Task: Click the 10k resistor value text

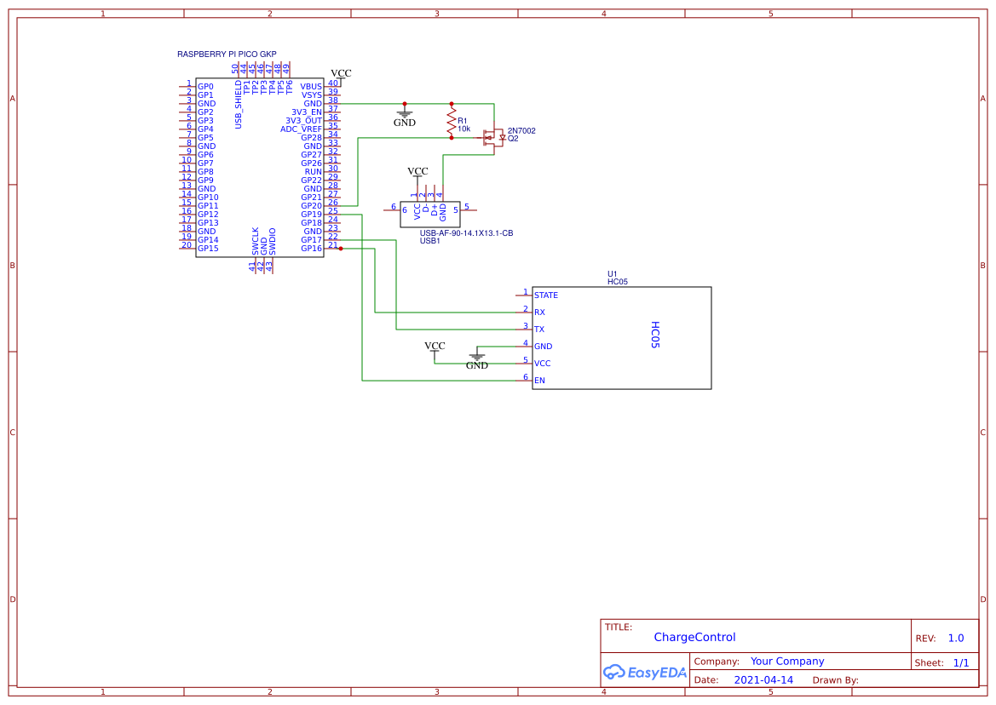Action: tap(463, 129)
